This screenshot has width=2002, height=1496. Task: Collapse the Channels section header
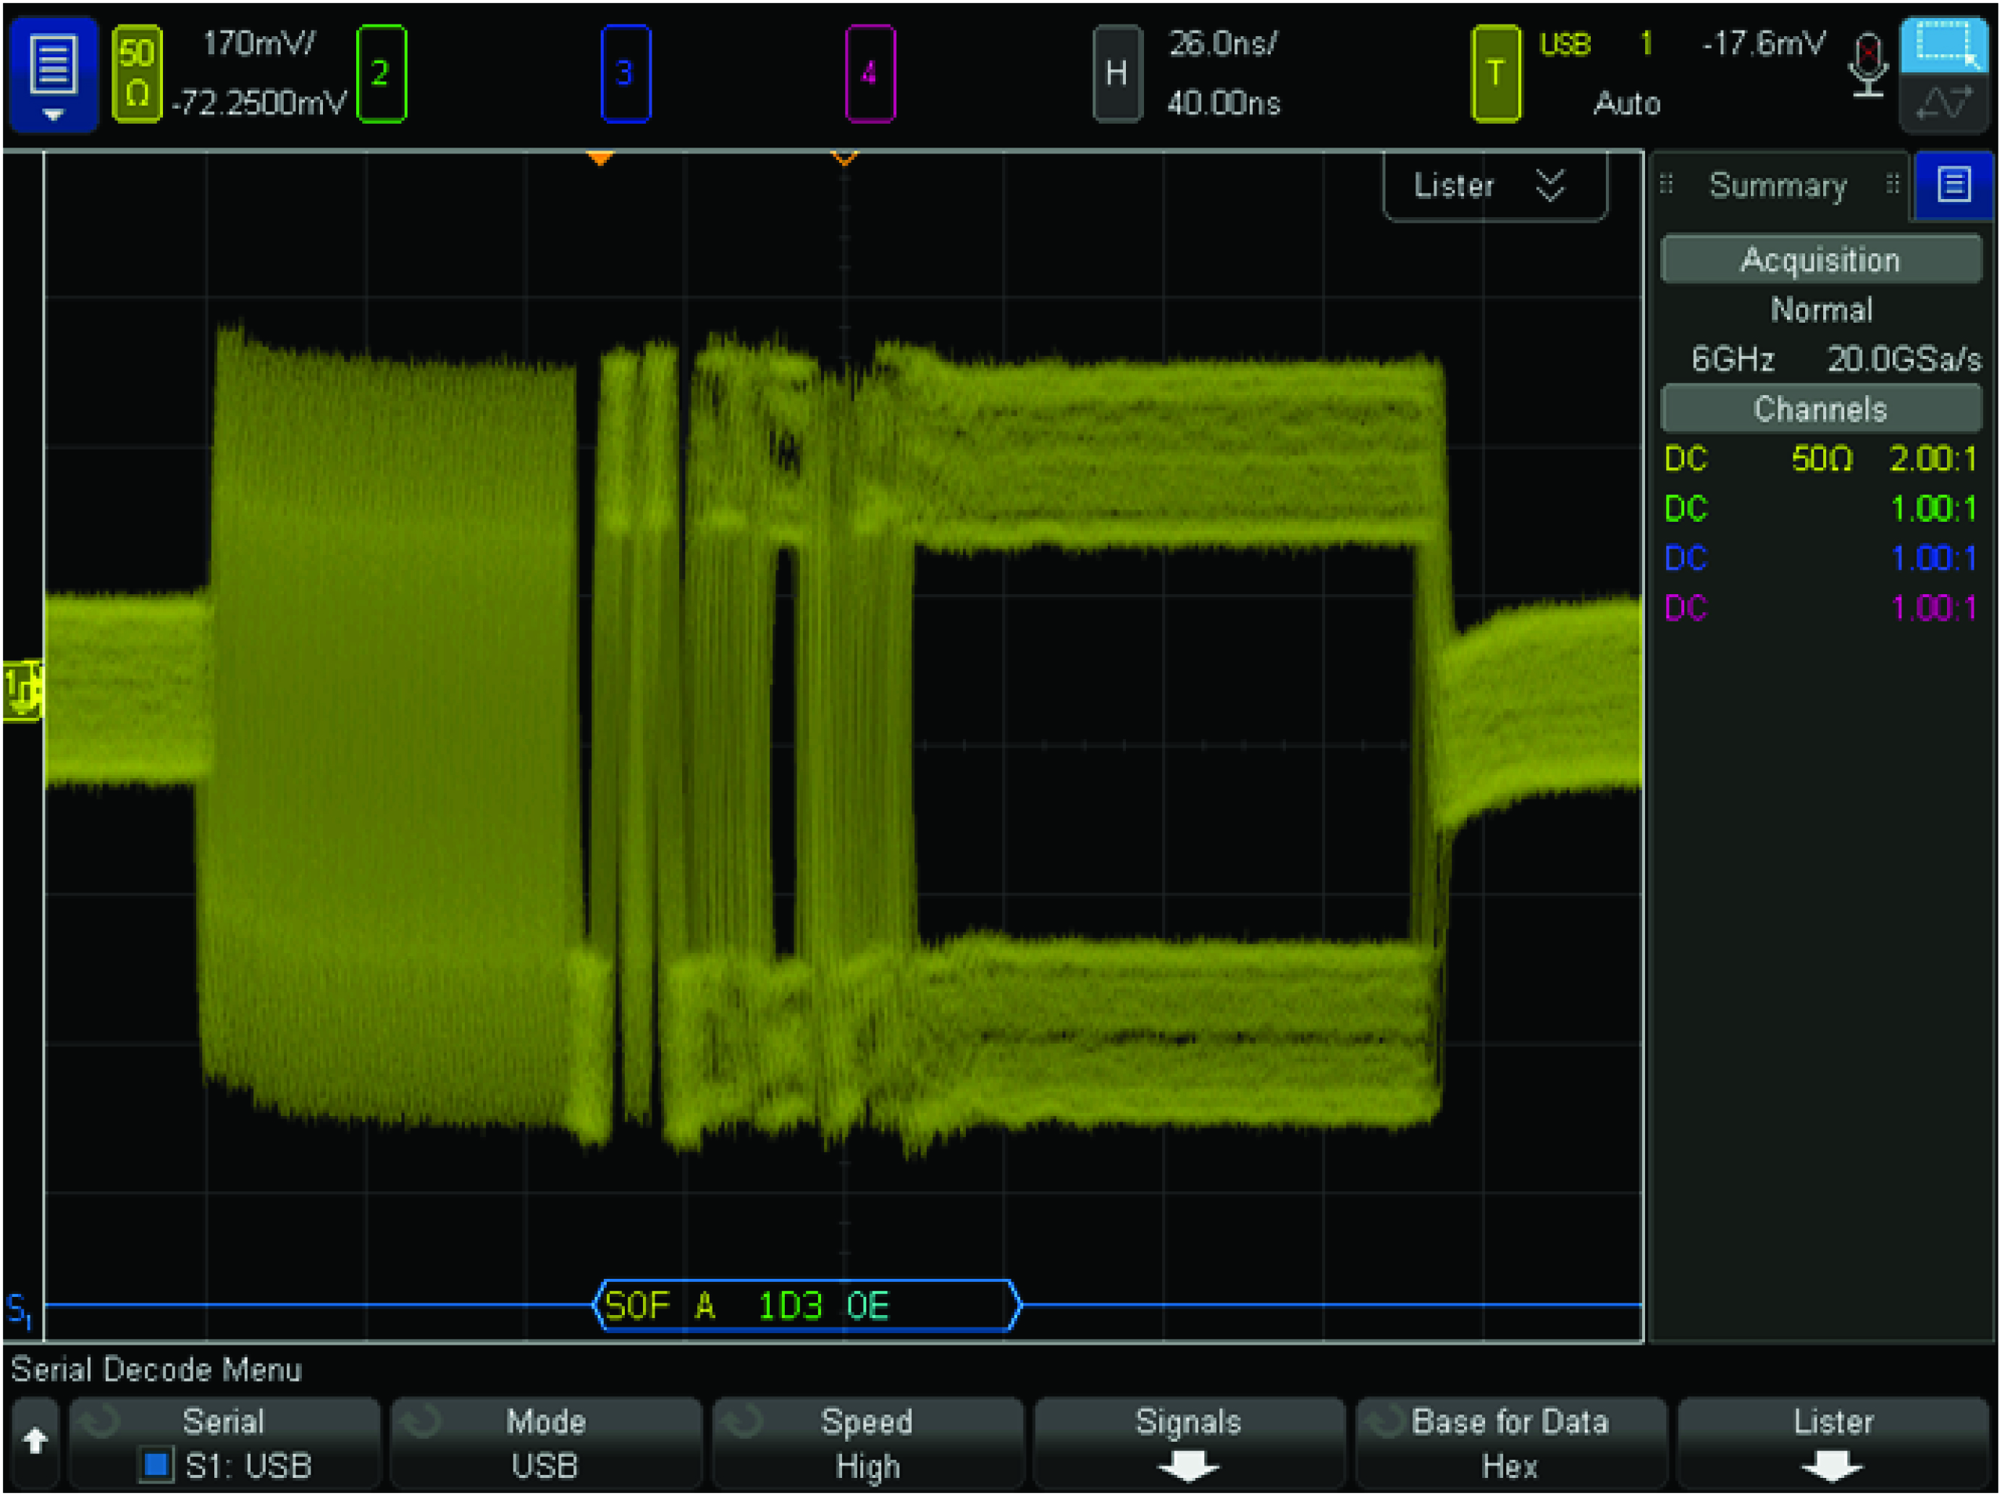1819,410
